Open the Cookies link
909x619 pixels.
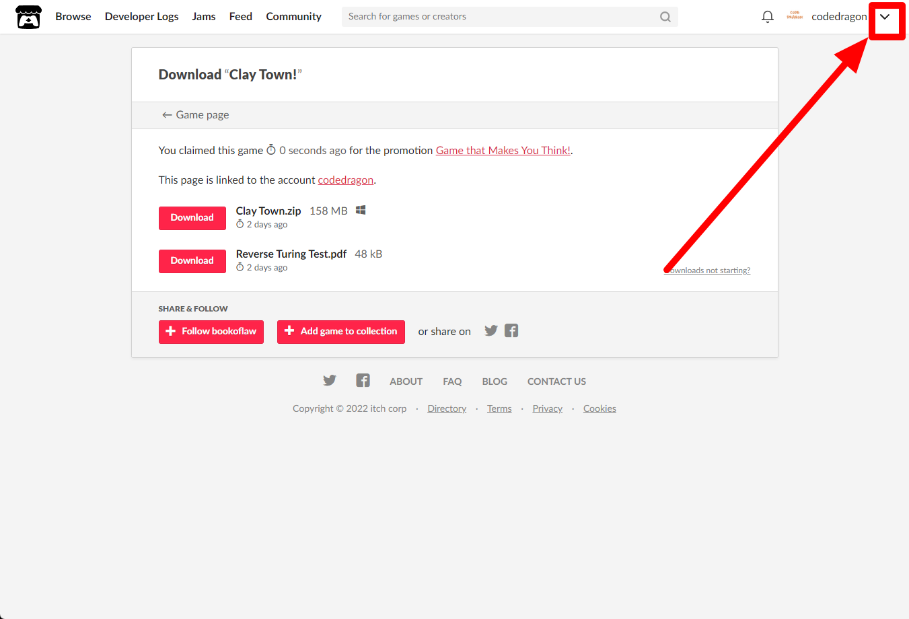coord(599,408)
